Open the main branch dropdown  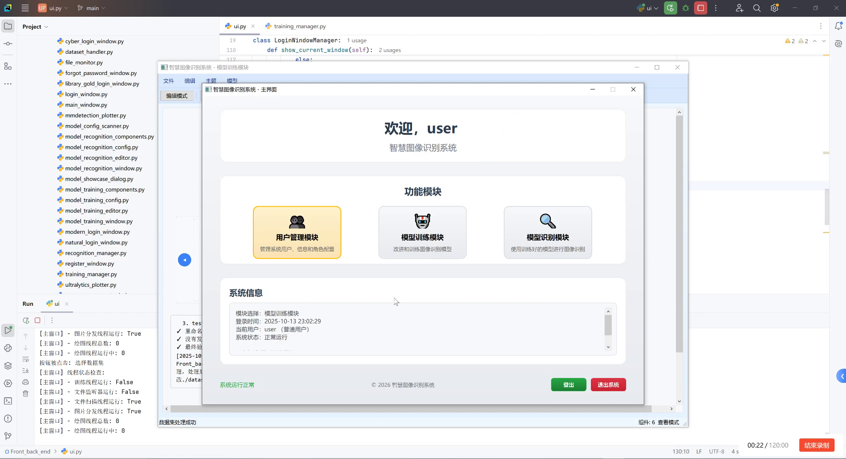point(91,8)
